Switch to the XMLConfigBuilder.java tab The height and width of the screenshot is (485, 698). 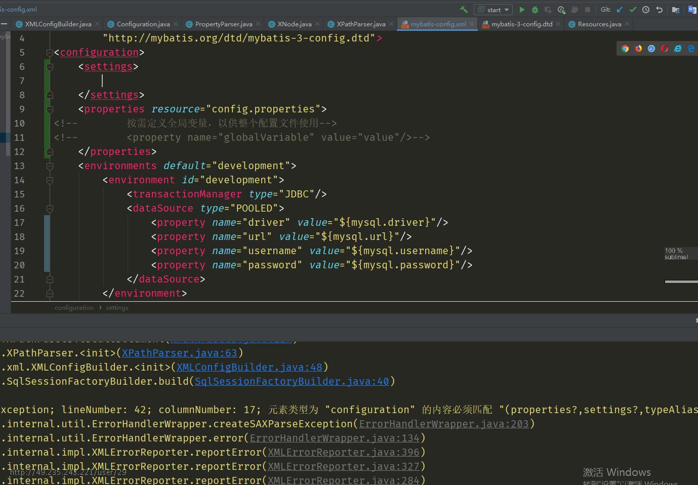point(58,24)
